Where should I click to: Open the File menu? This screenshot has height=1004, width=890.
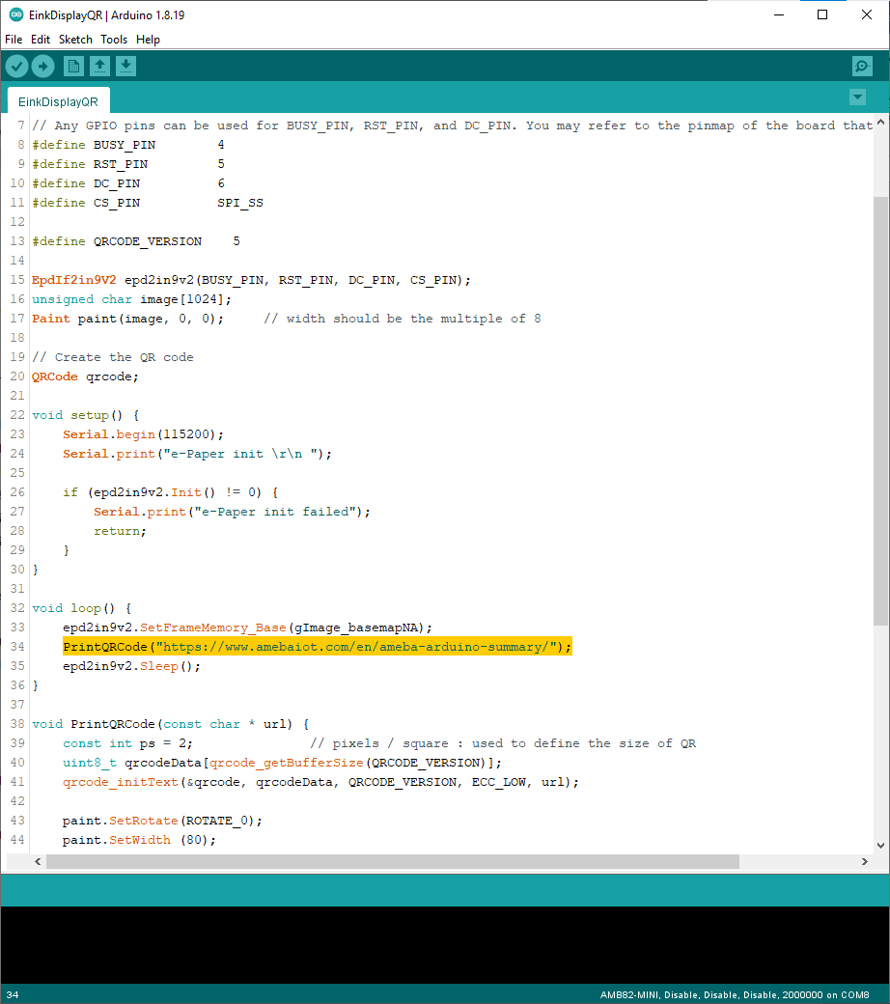coord(14,40)
